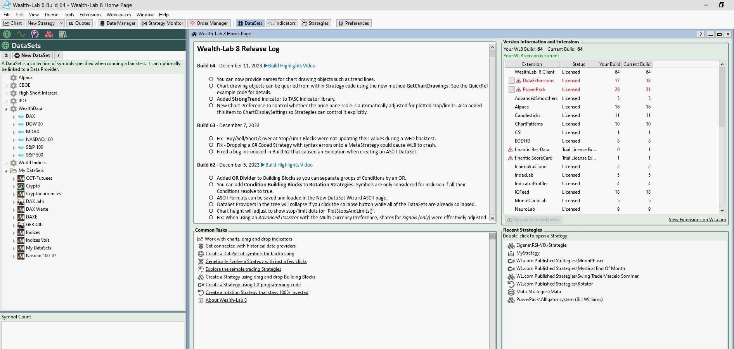Select the green globe DataSets sidebar icon
Viewport: 734px width, 349px height.
click(7, 34)
